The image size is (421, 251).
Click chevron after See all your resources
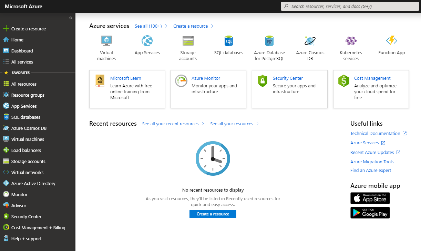click(257, 124)
